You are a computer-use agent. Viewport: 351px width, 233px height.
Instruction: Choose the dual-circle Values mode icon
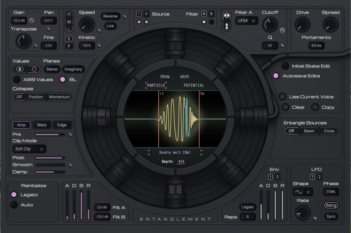coord(20,69)
